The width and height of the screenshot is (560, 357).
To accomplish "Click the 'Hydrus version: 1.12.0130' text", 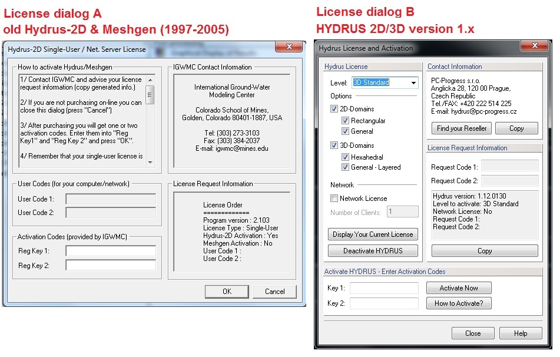I will [469, 196].
